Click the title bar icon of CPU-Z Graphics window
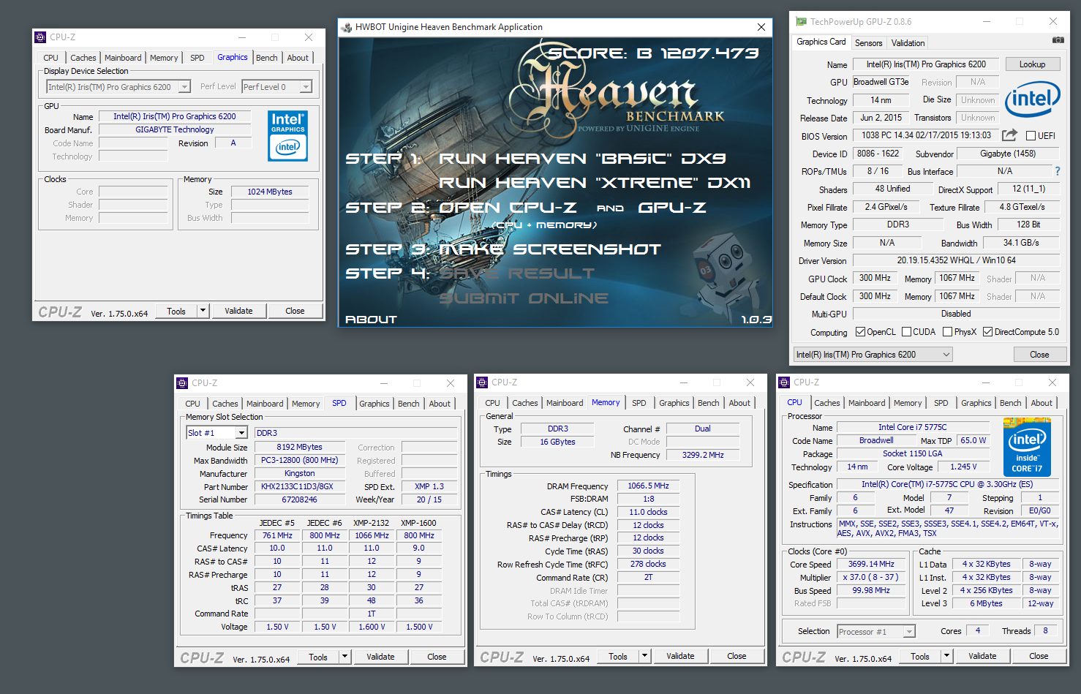Image resolution: width=1081 pixels, height=694 pixels. [40, 37]
